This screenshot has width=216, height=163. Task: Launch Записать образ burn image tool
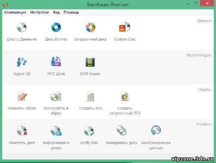(22, 96)
